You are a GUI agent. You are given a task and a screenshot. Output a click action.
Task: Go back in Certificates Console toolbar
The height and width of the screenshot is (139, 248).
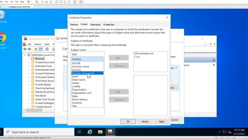[25, 49]
